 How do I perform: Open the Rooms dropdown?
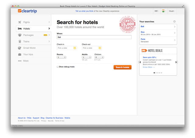(x=62, y=57)
